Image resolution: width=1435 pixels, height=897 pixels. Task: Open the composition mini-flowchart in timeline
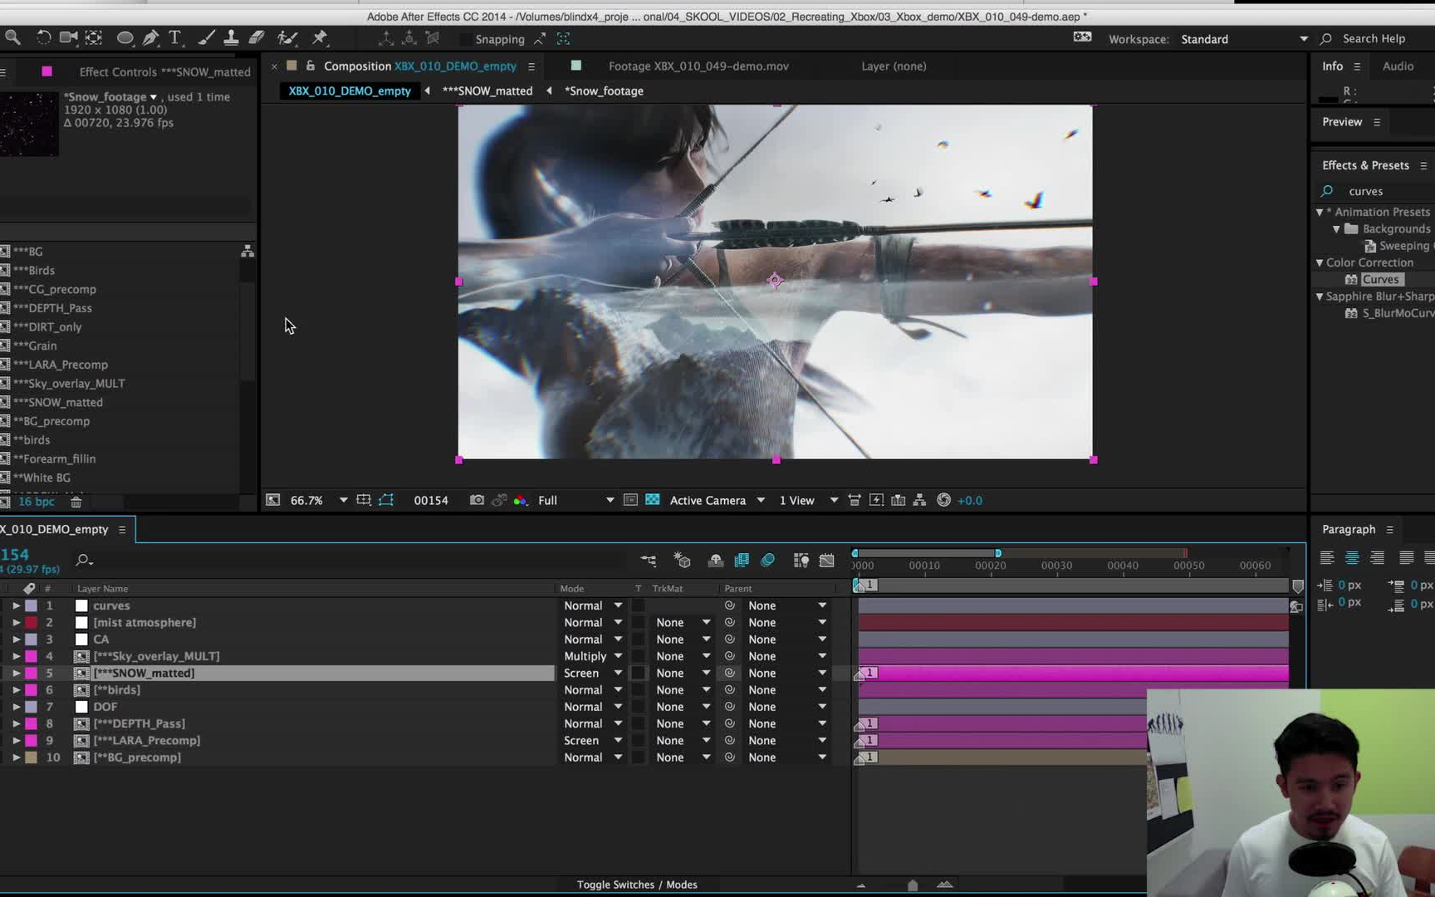coord(649,561)
